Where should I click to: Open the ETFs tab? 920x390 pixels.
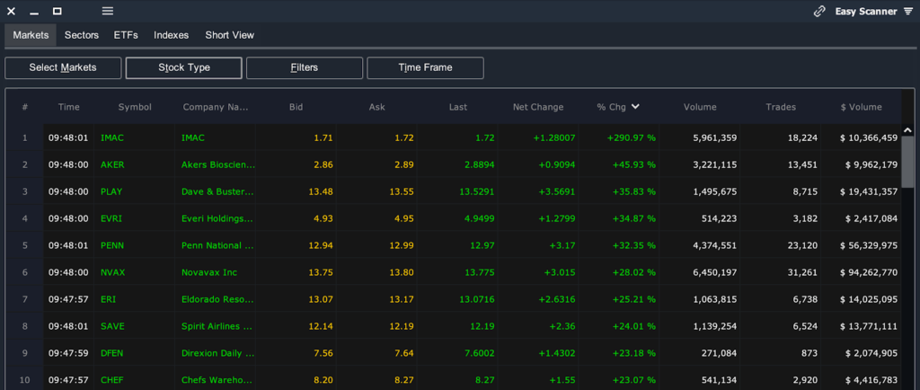(126, 35)
